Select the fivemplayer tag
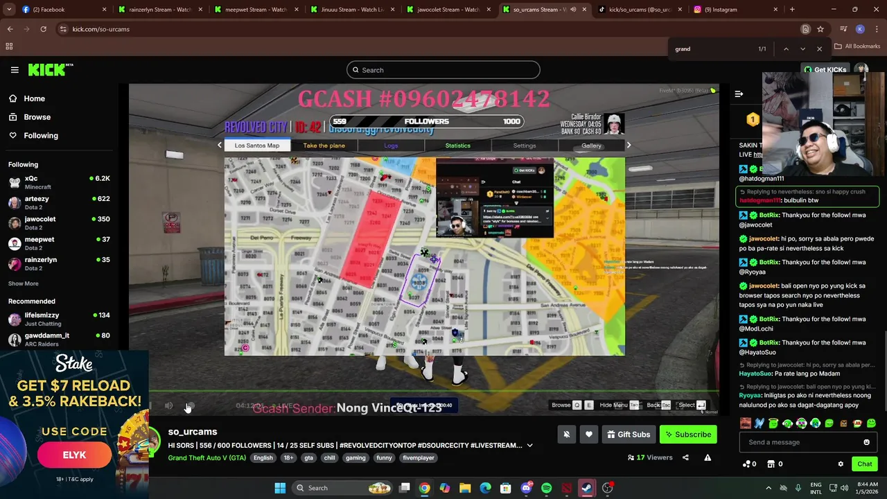 419,458
